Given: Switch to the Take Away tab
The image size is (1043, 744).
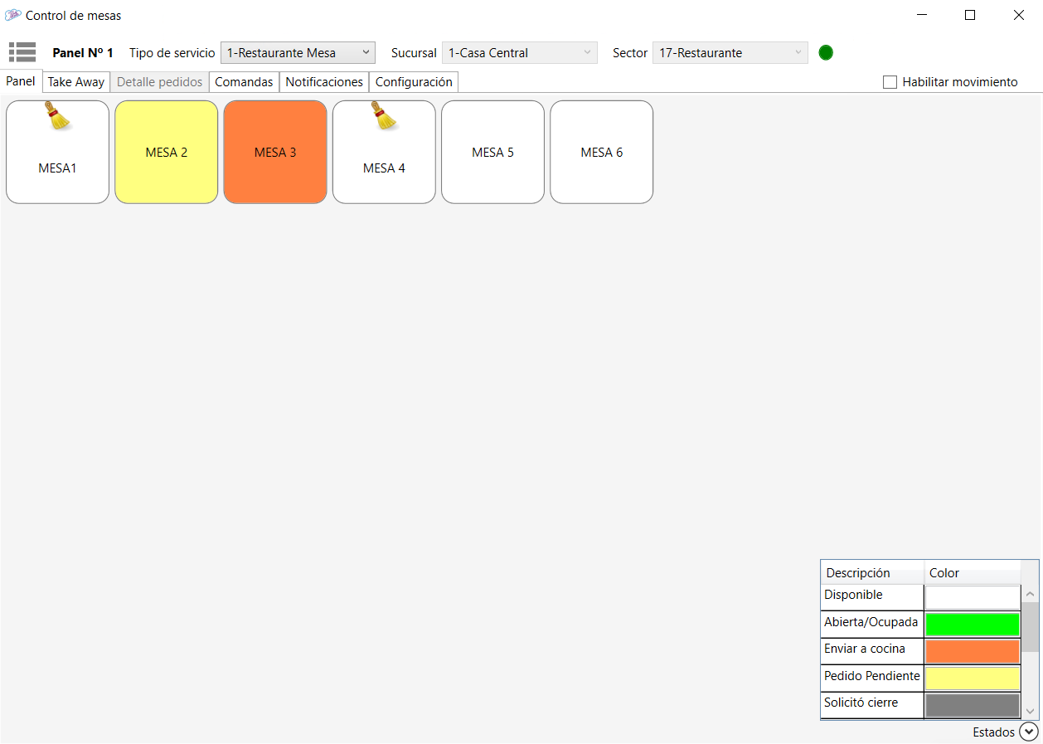Looking at the screenshot, I should click(x=76, y=82).
